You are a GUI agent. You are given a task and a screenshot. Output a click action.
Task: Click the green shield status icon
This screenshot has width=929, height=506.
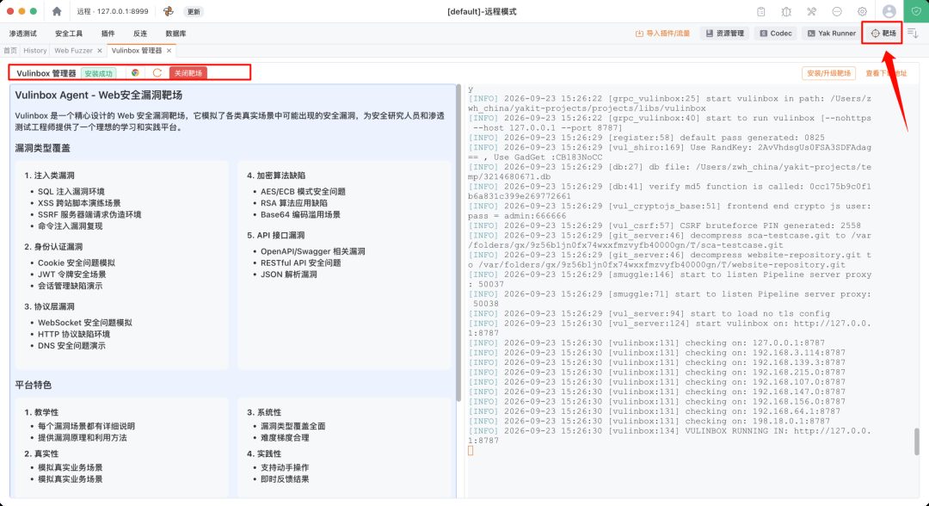pos(916,11)
